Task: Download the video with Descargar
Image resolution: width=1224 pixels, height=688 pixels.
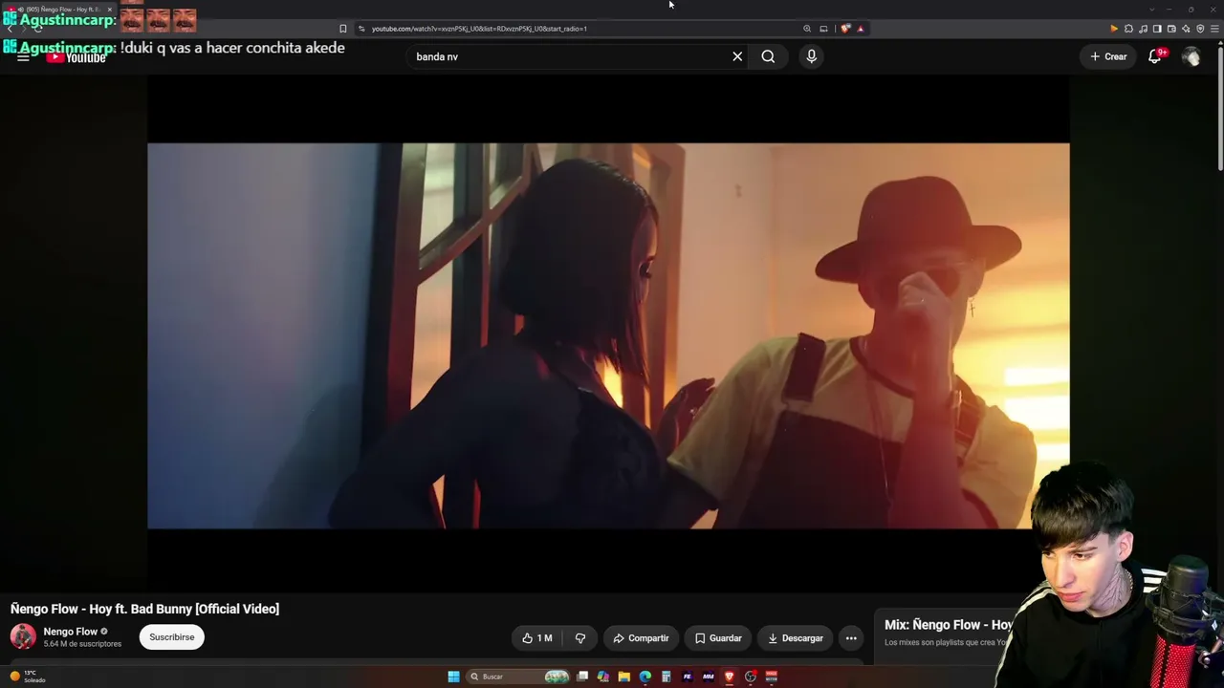Action: (x=795, y=638)
